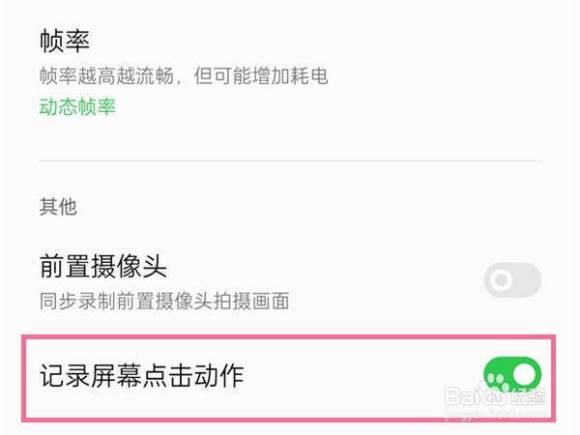The height and width of the screenshot is (435, 580).
Task: Tap the 帧率 heading text
Action: click(65, 41)
